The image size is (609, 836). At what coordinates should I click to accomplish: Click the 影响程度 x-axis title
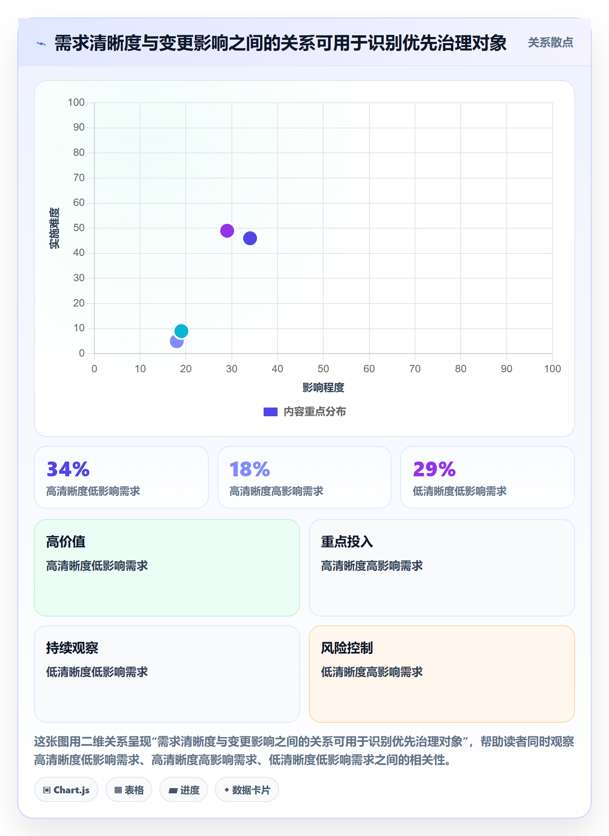323,388
